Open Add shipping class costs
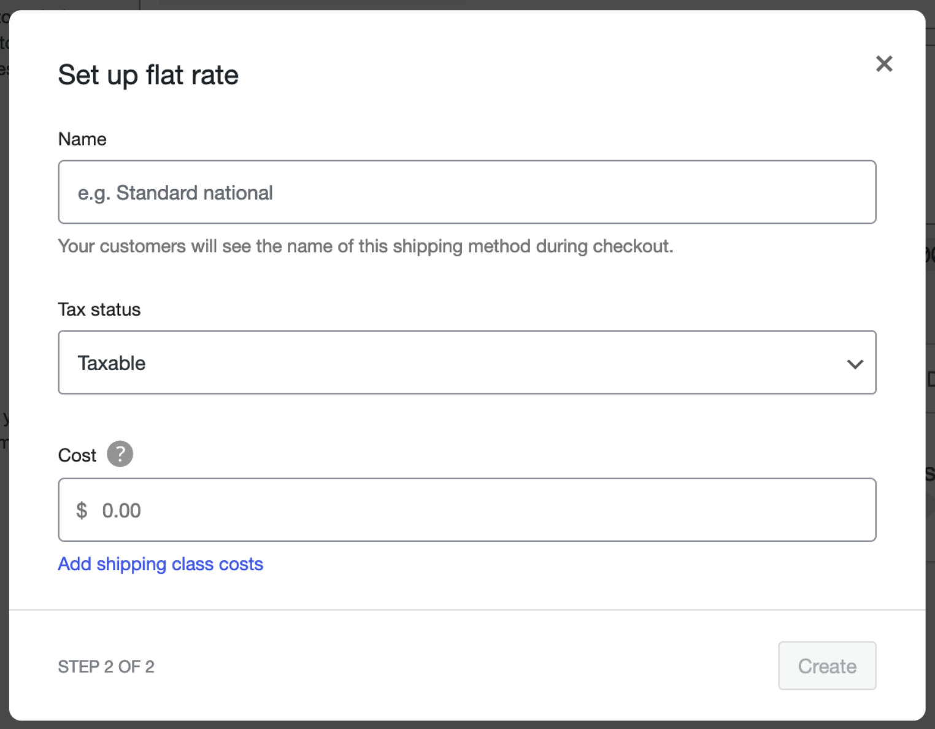 click(160, 563)
